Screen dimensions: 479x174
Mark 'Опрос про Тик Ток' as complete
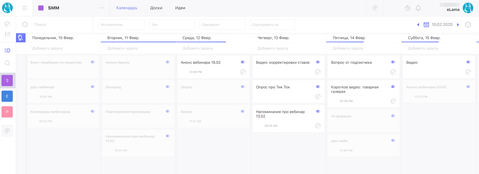[x=318, y=97]
